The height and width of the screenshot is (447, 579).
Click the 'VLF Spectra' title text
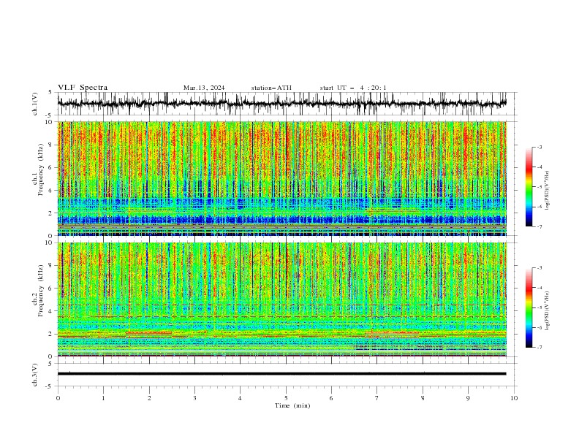point(83,88)
